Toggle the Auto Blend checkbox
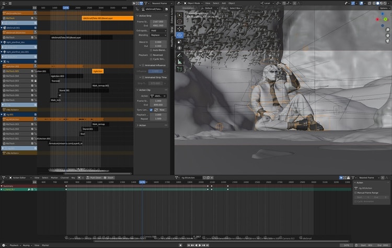The height and width of the screenshot is (248, 392). point(151,50)
